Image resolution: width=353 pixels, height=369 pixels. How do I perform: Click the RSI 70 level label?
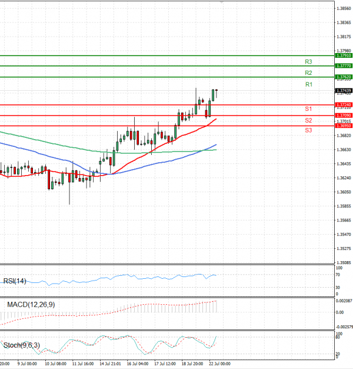click(338, 275)
